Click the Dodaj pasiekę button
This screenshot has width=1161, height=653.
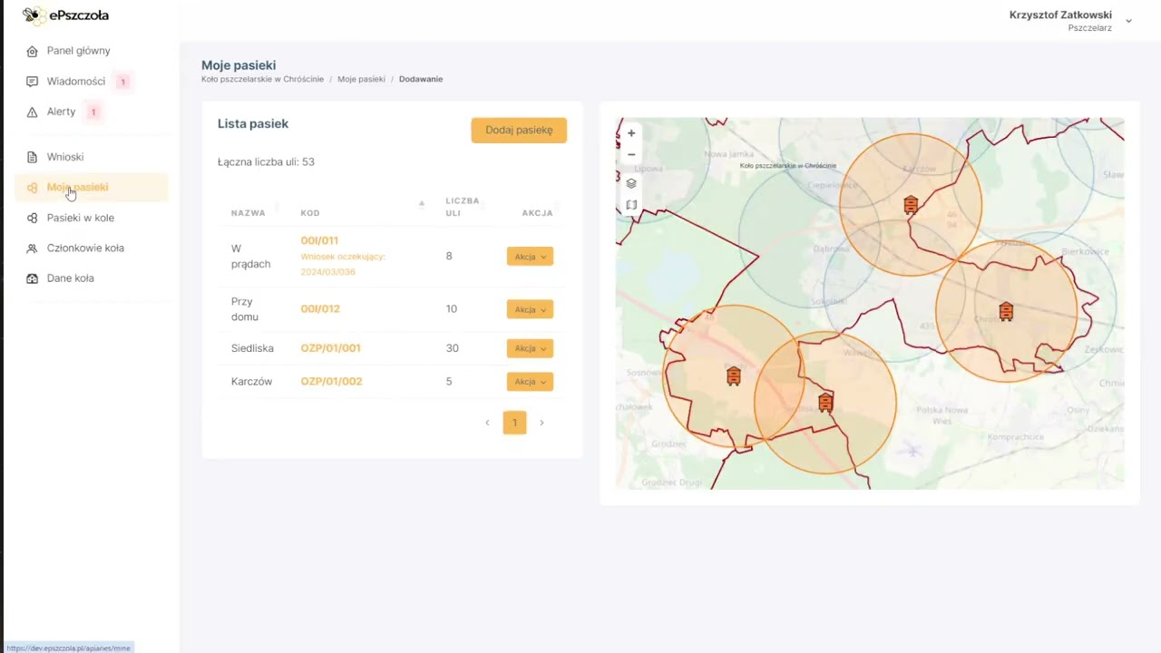point(519,130)
